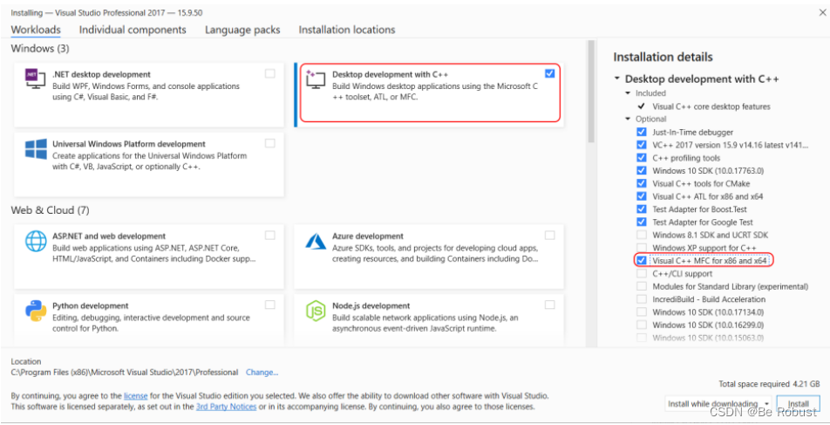Check C++/CLI support option
Image resolution: width=830 pixels, height=425 pixels.
tap(642, 273)
